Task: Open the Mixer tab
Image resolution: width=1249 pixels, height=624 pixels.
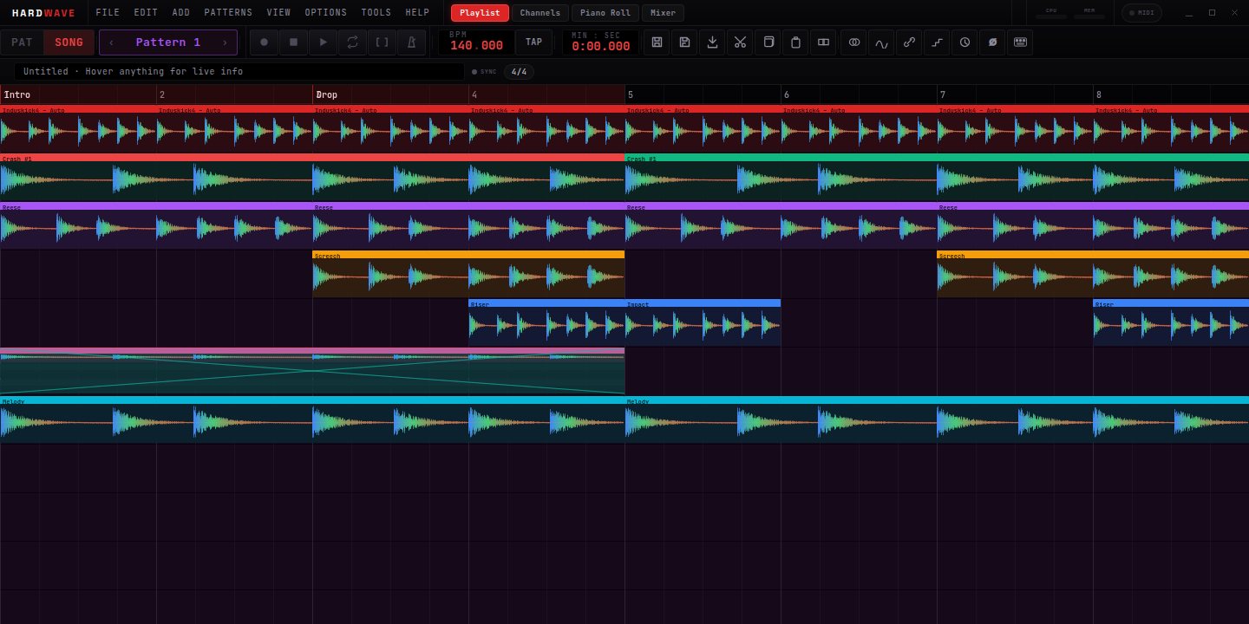Action: 663,13
